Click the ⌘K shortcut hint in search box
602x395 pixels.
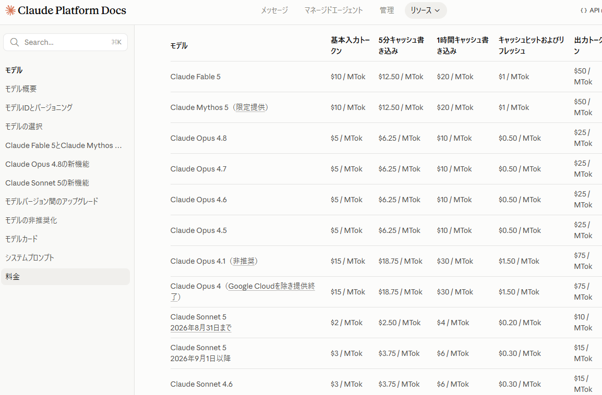[116, 42]
